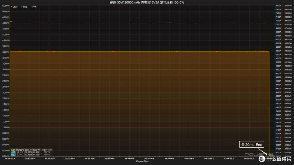294x165 pixels.
Task: Click the 14:5:12 total time cell
Action: tap(20, 152)
